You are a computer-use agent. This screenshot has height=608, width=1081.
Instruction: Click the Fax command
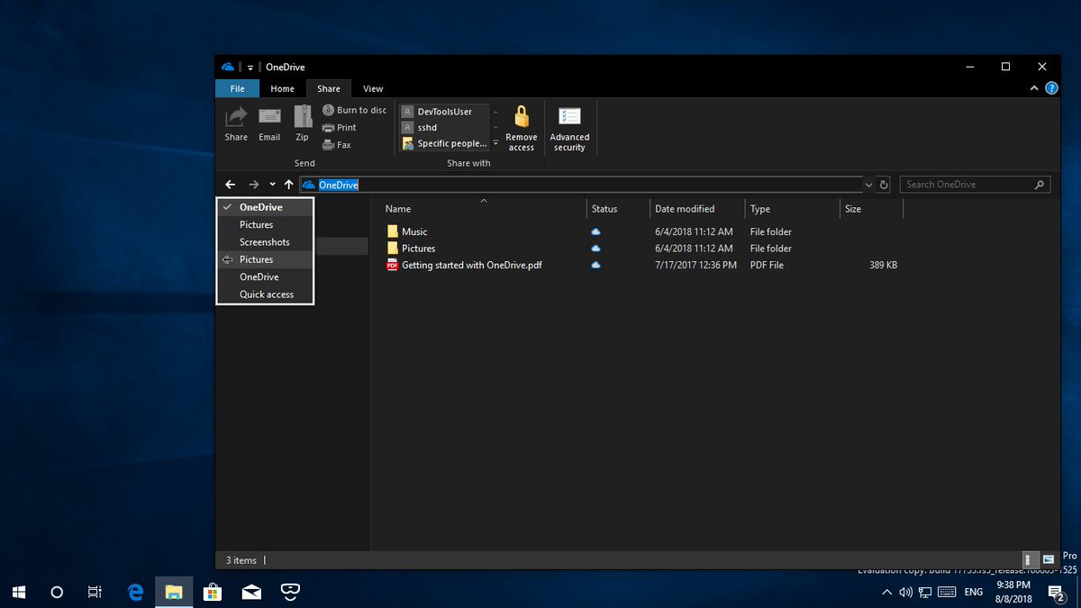tap(336, 145)
